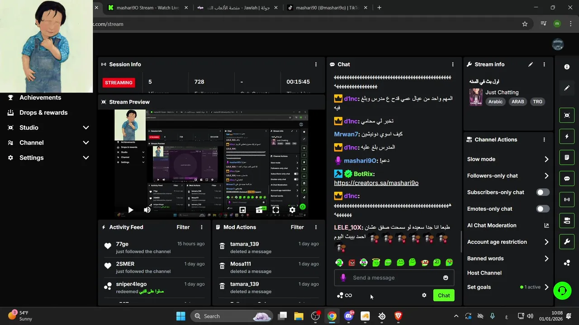Open the chat bubble icon in right sidebar

pos(567,178)
